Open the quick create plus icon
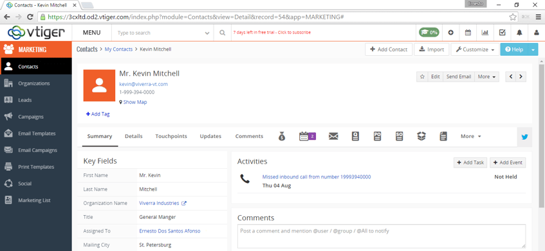This screenshot has height=251, width=545. [451, 33]
